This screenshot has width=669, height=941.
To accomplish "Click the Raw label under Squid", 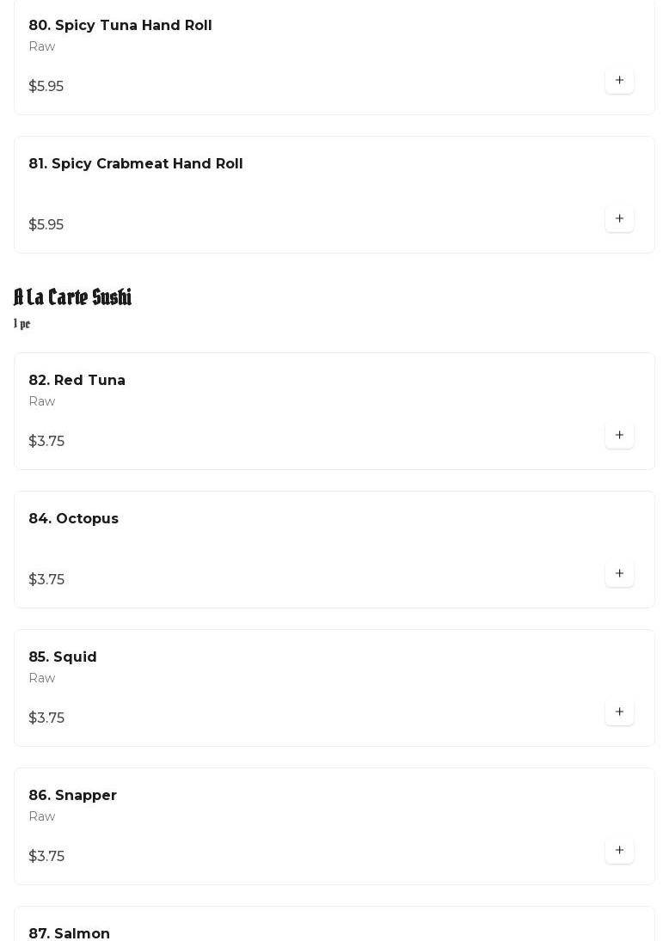I will (42, 678).
